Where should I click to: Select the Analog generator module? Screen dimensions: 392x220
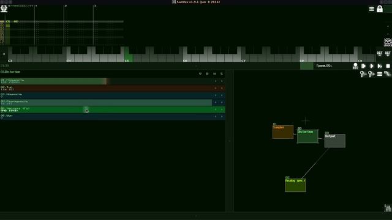[x=295, y=185]
